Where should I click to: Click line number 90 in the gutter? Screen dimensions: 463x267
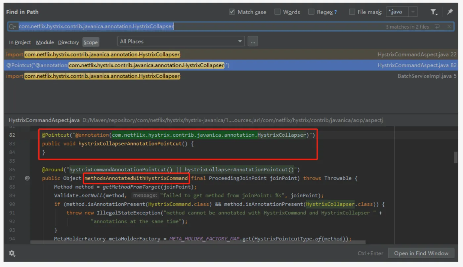(x=12, y=204)
